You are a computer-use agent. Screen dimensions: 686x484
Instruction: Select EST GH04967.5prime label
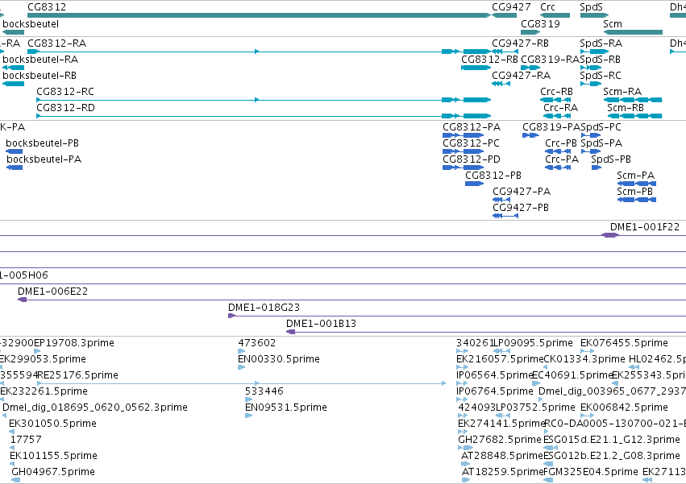53,473
